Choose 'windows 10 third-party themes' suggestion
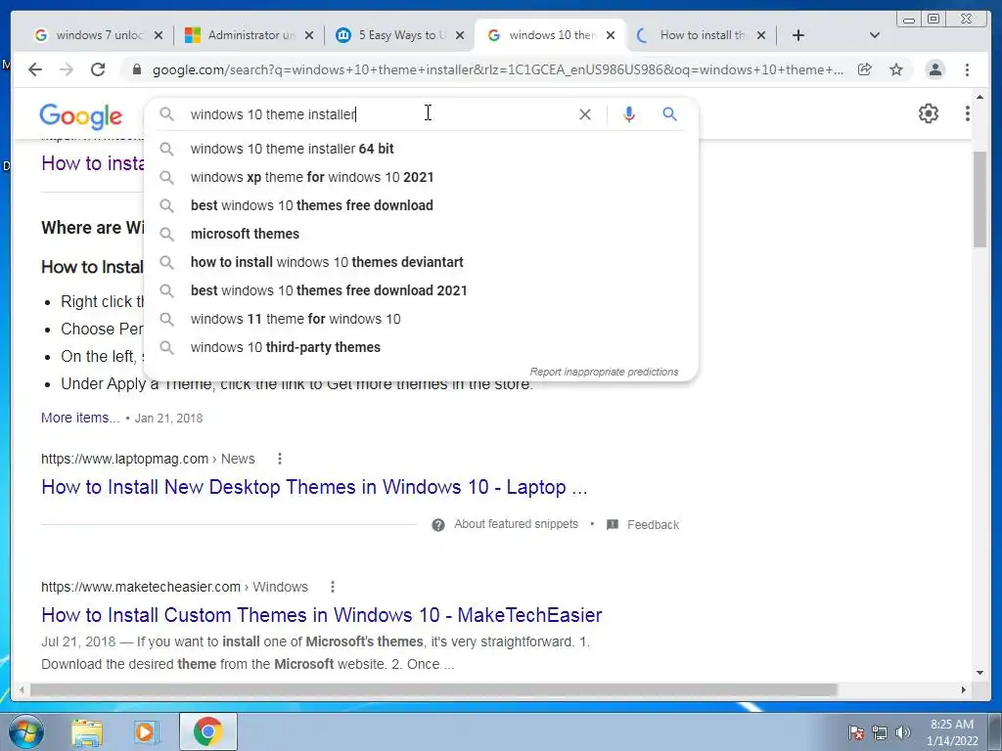 coord(421,347)
